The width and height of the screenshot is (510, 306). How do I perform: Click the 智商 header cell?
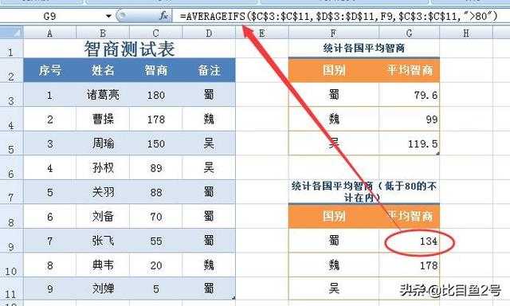click(156, 70)
